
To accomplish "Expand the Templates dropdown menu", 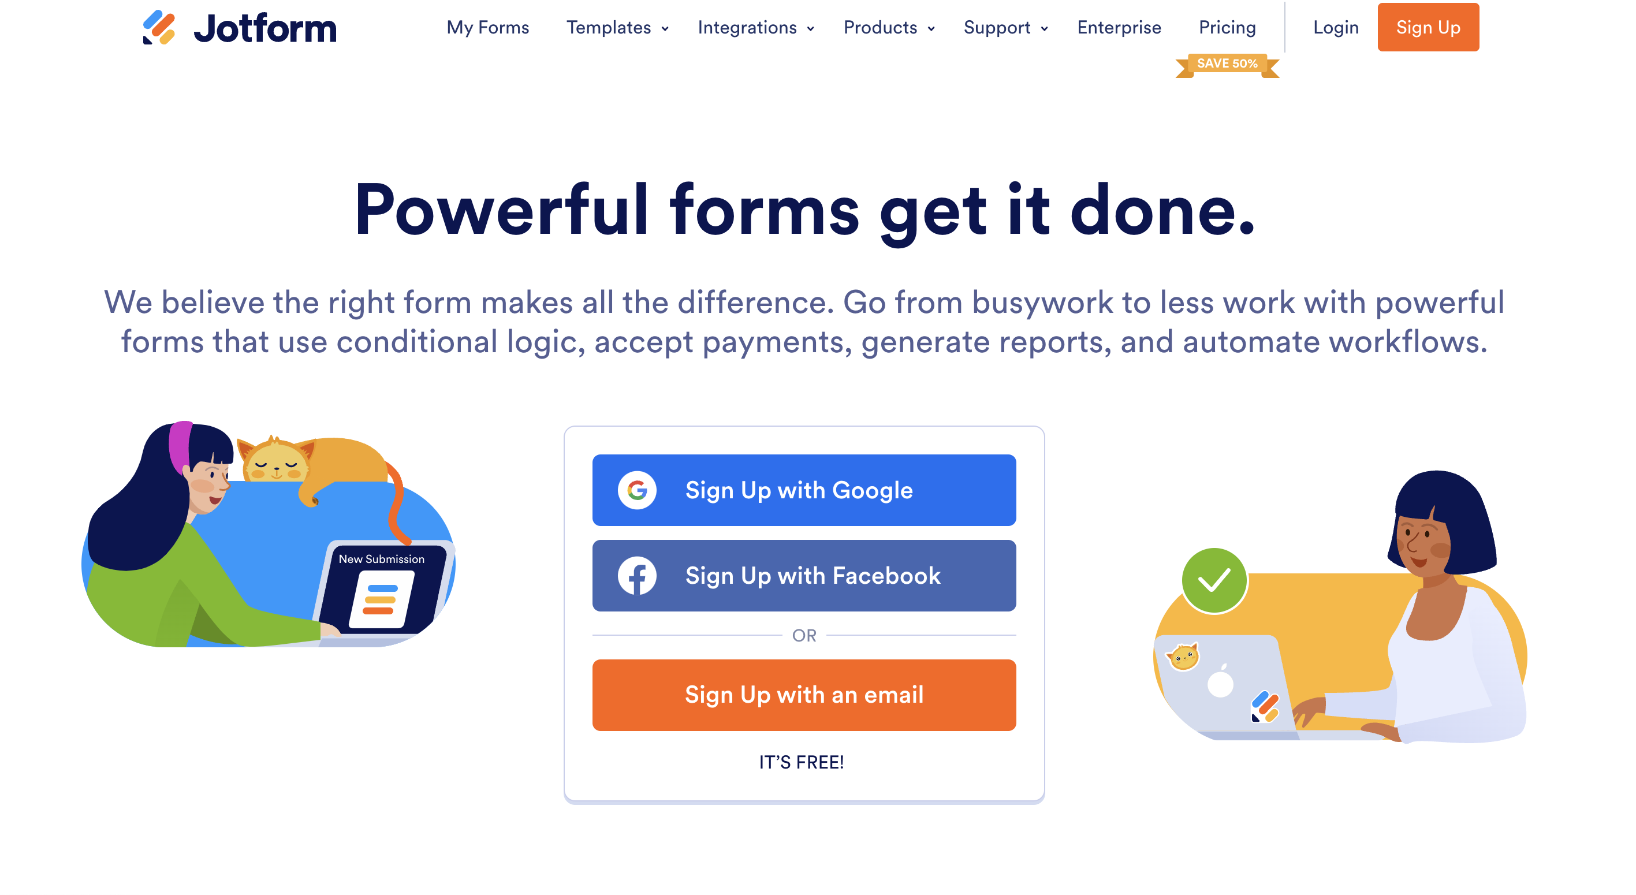I will click(x=615, y=29).
